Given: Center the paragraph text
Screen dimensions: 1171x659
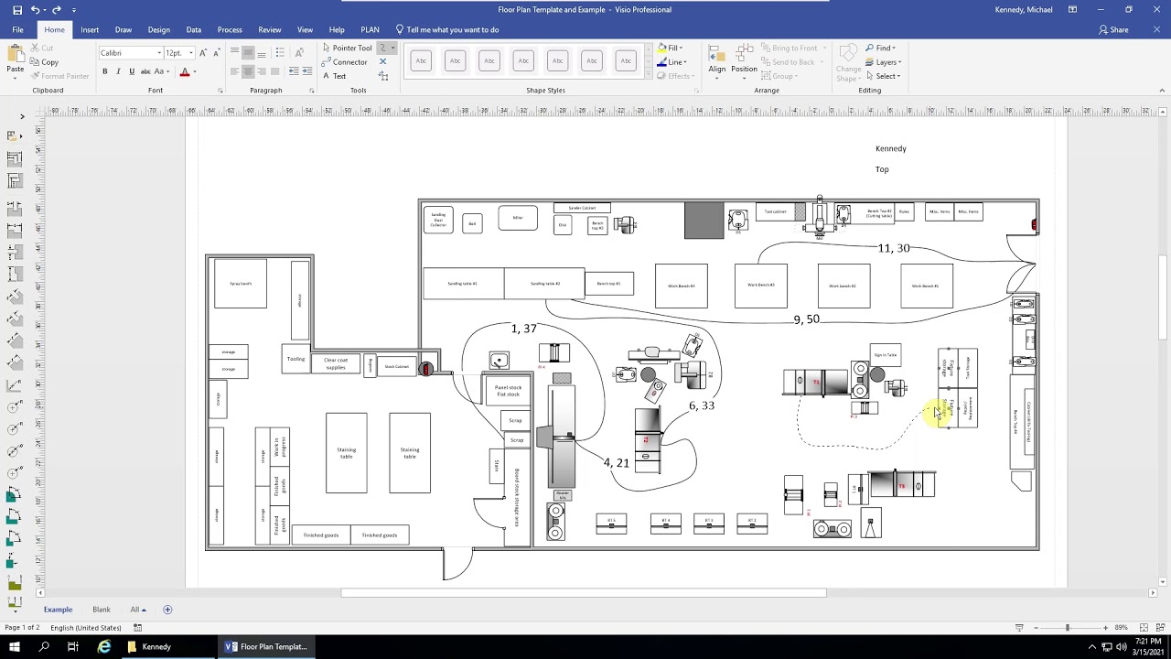Looking at the screenshot, I should click(248, 71).
